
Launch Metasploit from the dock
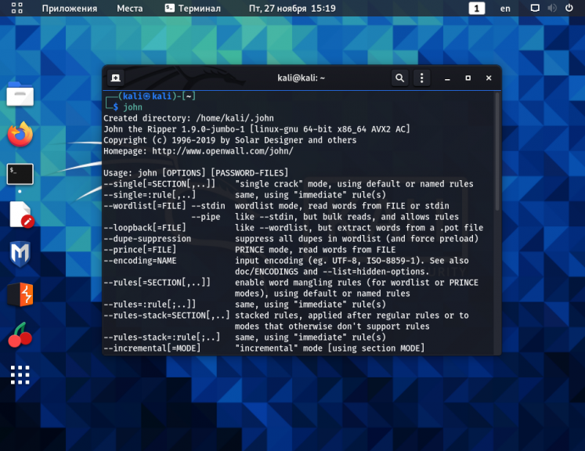tap(20, 255)
